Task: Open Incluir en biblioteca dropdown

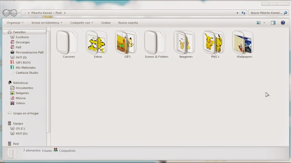Action: click(47, 23)
